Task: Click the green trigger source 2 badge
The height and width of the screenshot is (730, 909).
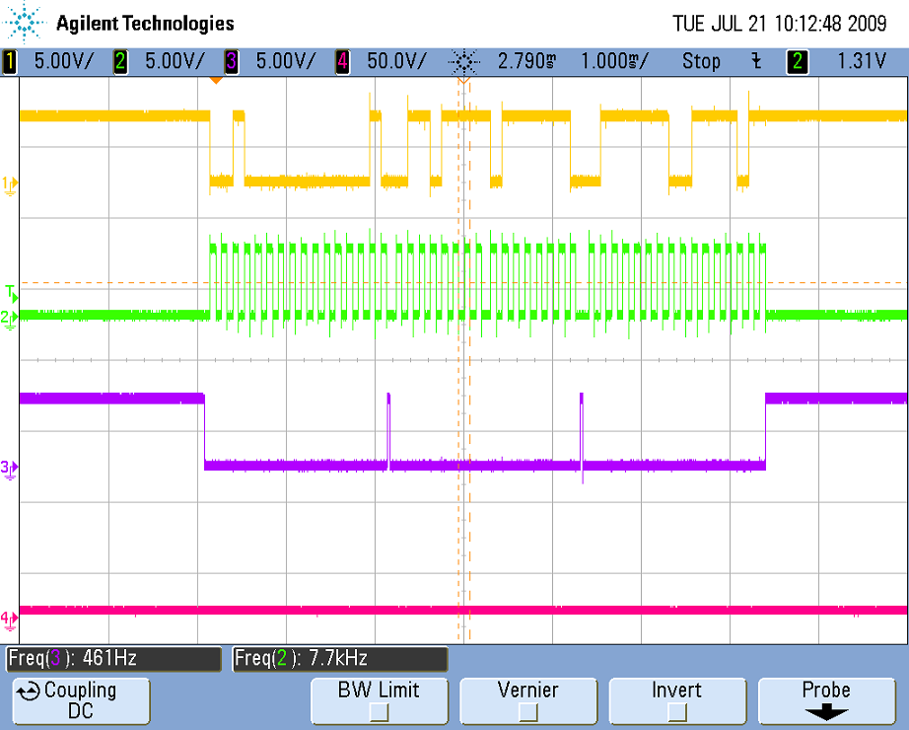Action: 798,61
